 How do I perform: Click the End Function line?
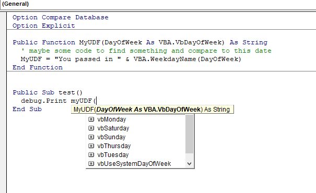38,67
